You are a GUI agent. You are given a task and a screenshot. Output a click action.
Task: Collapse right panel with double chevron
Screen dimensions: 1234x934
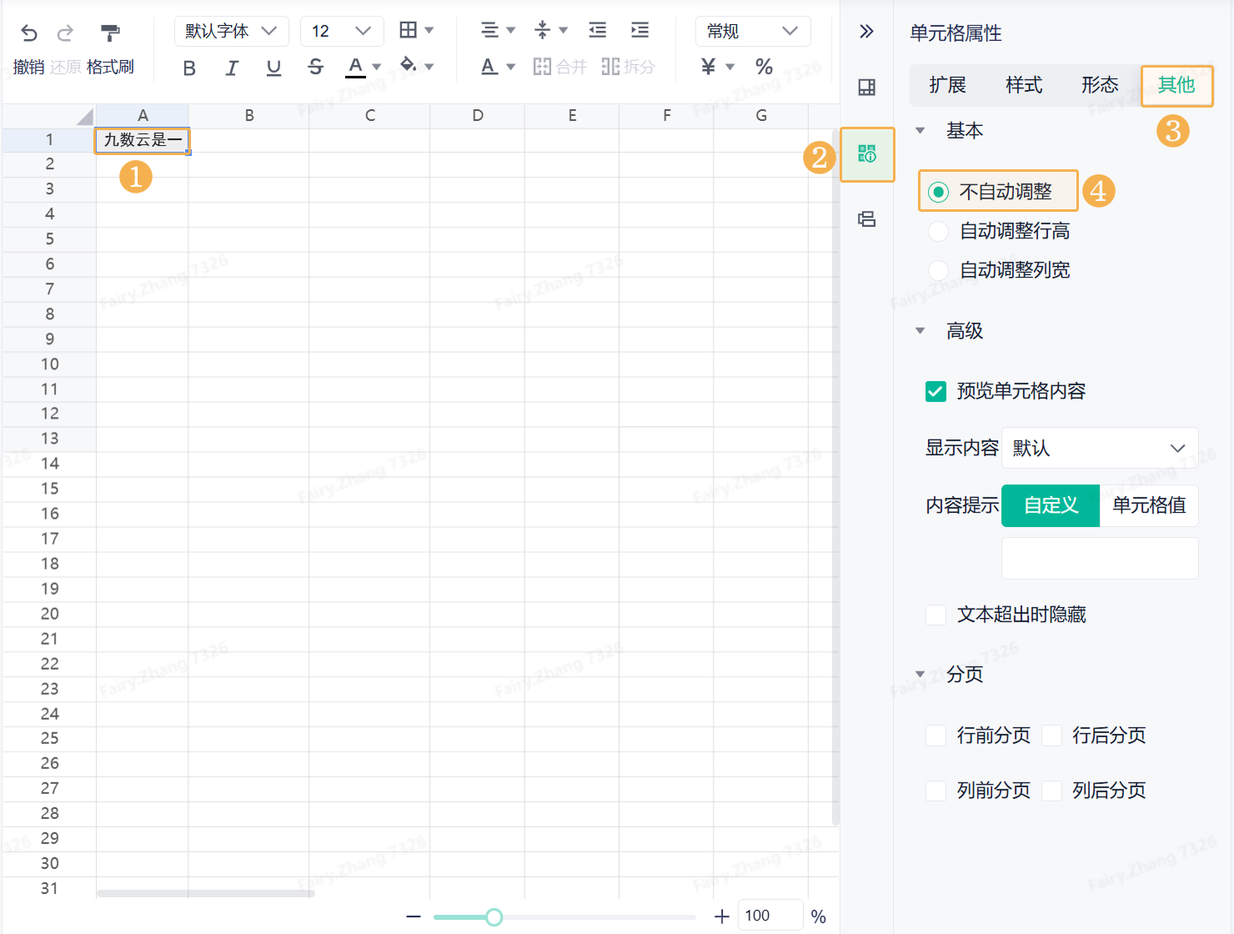pyautogui.click(x=866, y=32)
